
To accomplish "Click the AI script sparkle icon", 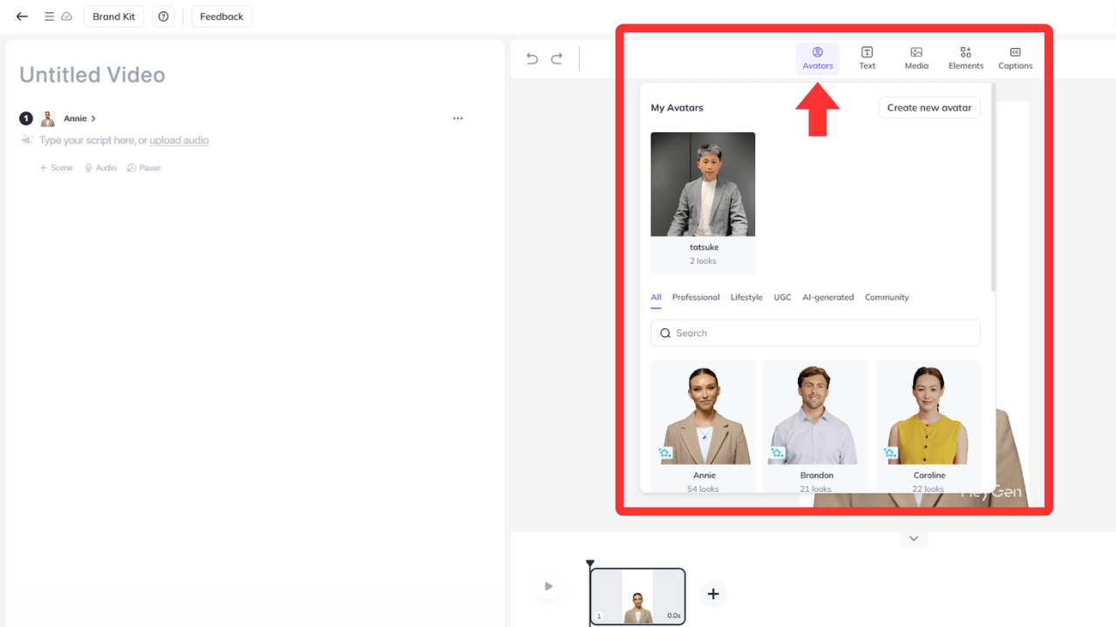I will 27,140.
